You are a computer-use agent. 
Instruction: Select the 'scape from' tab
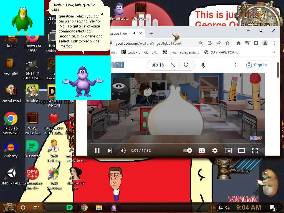point(120,33)
